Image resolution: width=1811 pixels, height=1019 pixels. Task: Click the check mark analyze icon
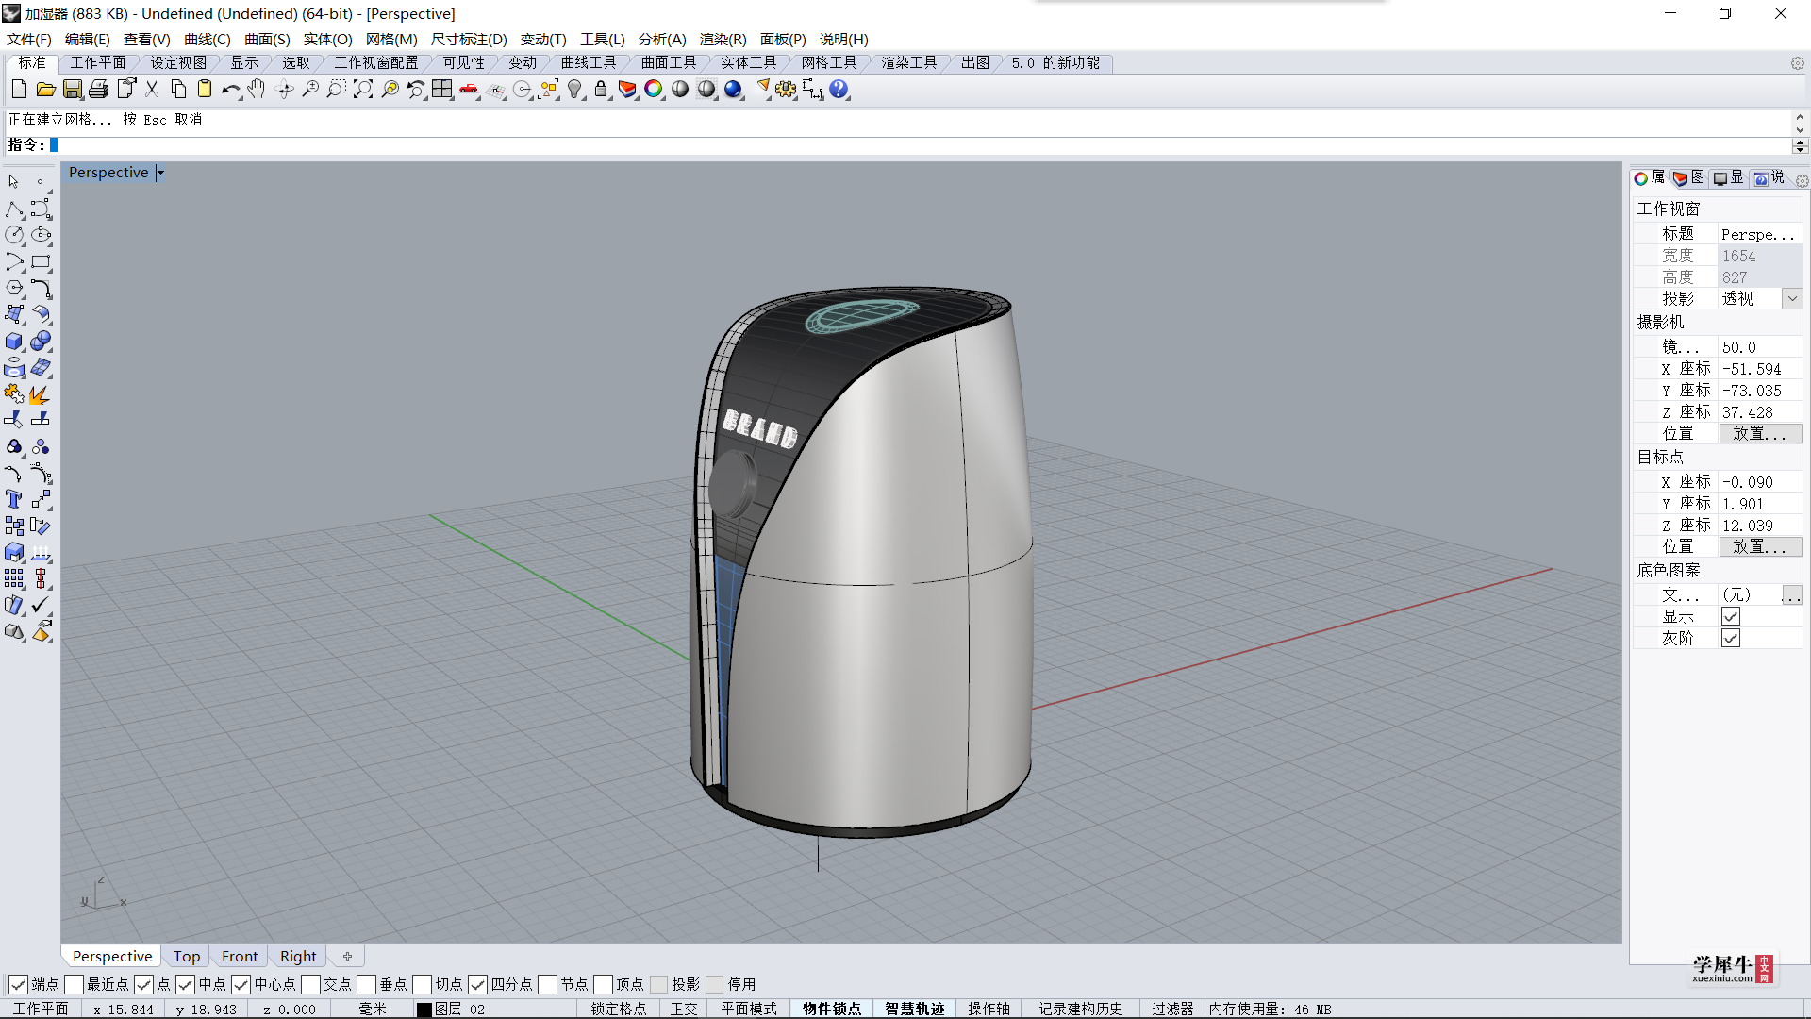coord(41,605)
